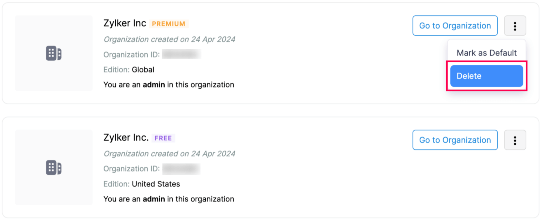Click the building icon of the Free organization
541x219 pixels.
[54, 167]
